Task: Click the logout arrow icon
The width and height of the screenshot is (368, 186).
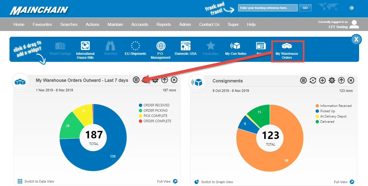Action: (352, 8)
